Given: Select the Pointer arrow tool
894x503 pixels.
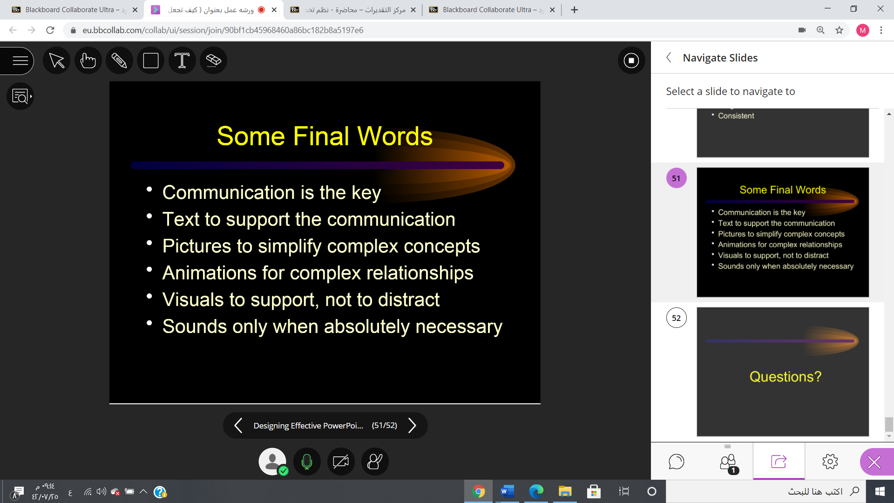Looking at the screenshot, I should point(57,61).
